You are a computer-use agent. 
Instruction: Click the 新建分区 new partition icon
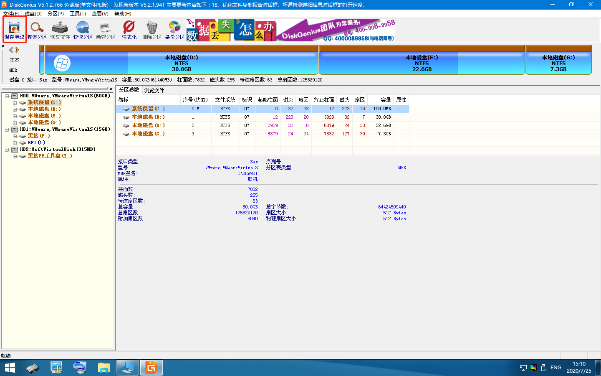point(106,30)
